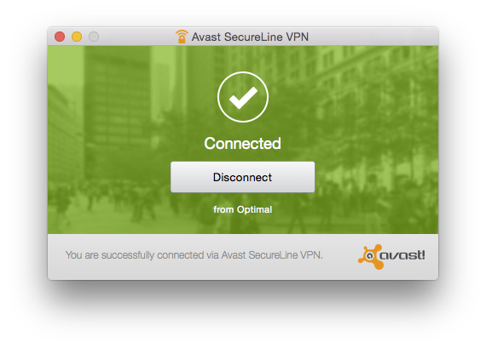The image size is (486, 348).
Task: Click the orange Avast splat logo icon
Action: coord(371,256)
